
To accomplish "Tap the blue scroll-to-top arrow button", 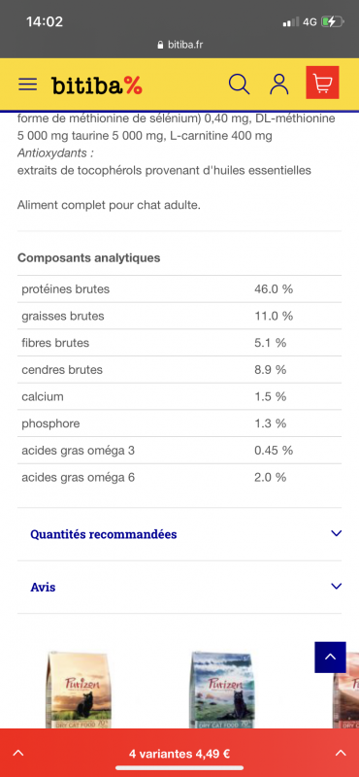I will tap(330, 658).
